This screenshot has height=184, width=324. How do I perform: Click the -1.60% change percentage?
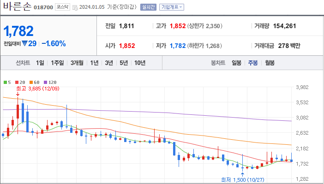(x=54, y=43)
